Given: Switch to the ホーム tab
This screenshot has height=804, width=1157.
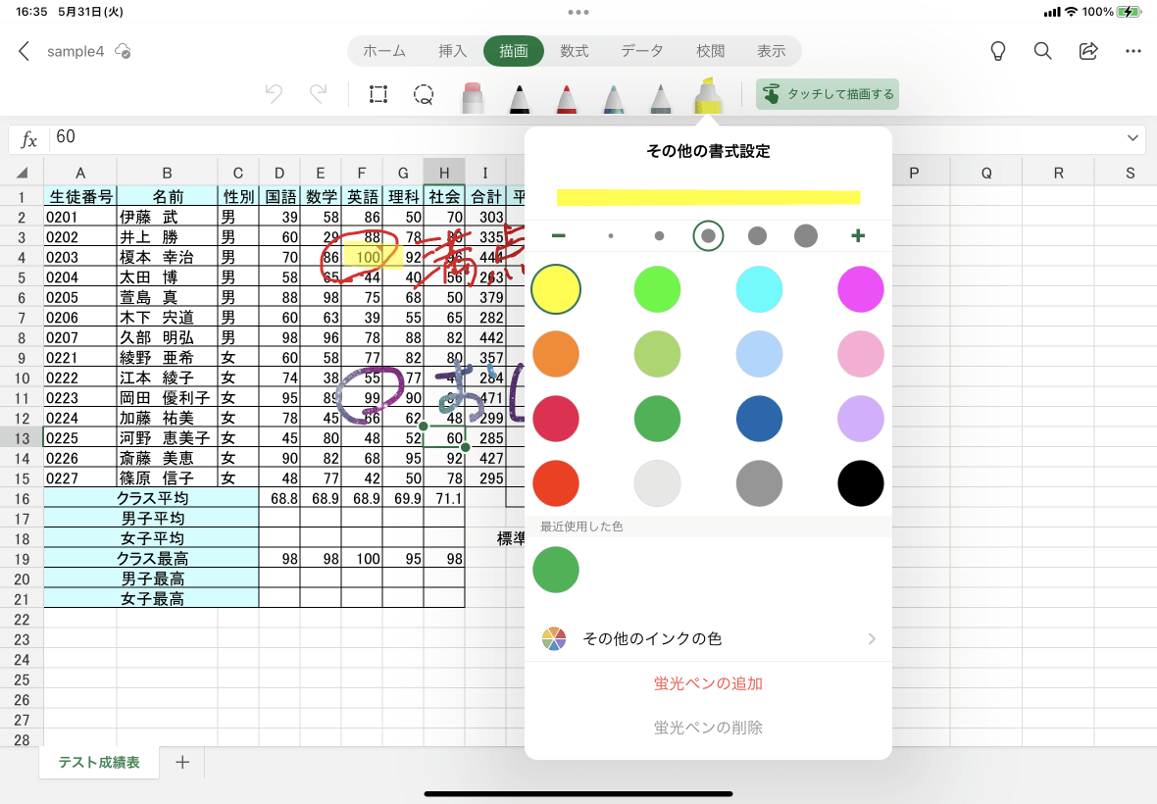Looking at the screenshot, I should 384,51.
